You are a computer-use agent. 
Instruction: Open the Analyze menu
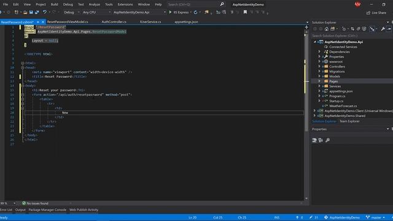click(x=94, y=4)
